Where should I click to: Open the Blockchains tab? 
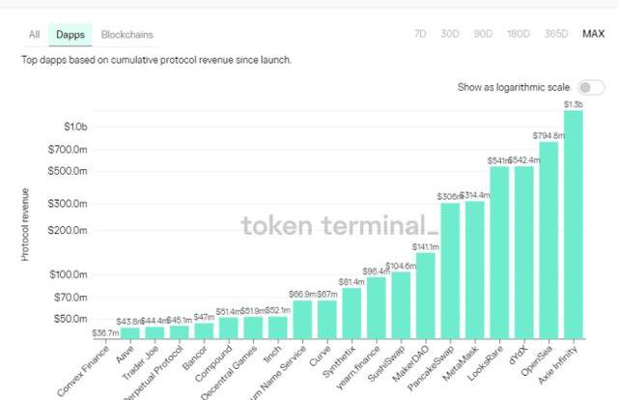[126, 34]
